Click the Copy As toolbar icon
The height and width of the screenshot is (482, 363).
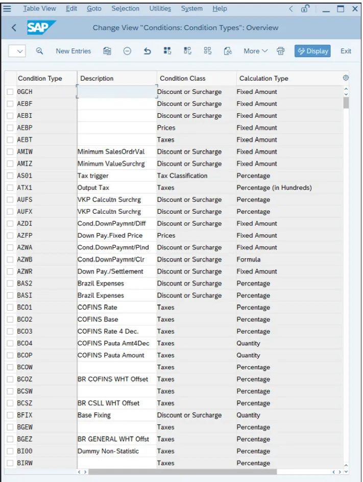[x=107, y=51]
